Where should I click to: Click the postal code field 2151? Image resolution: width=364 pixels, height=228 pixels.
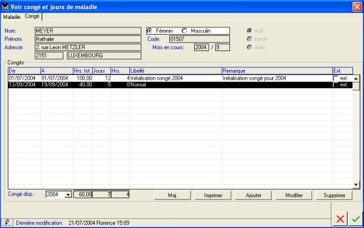pos(49,55)
